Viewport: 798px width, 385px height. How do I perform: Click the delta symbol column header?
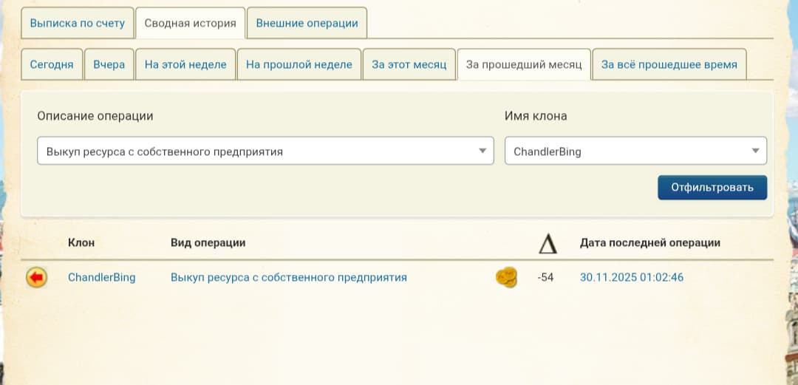pyautogui.click(x=547, y=243)
